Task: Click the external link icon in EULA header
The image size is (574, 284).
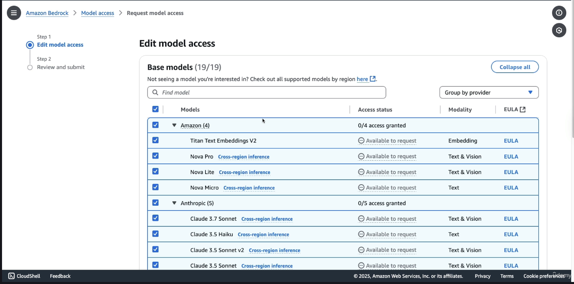Action: click(x=523, y=110)
